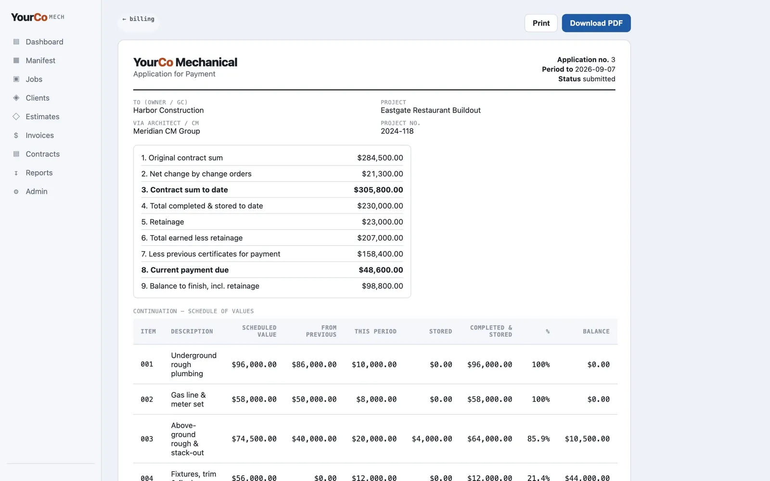Click Contract sum to date value $305,800.00
The image size is (770, 481).
coord(378,190)
